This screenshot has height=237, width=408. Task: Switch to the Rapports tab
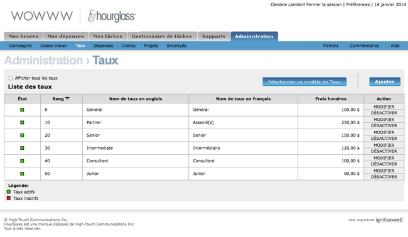[213, 36]
